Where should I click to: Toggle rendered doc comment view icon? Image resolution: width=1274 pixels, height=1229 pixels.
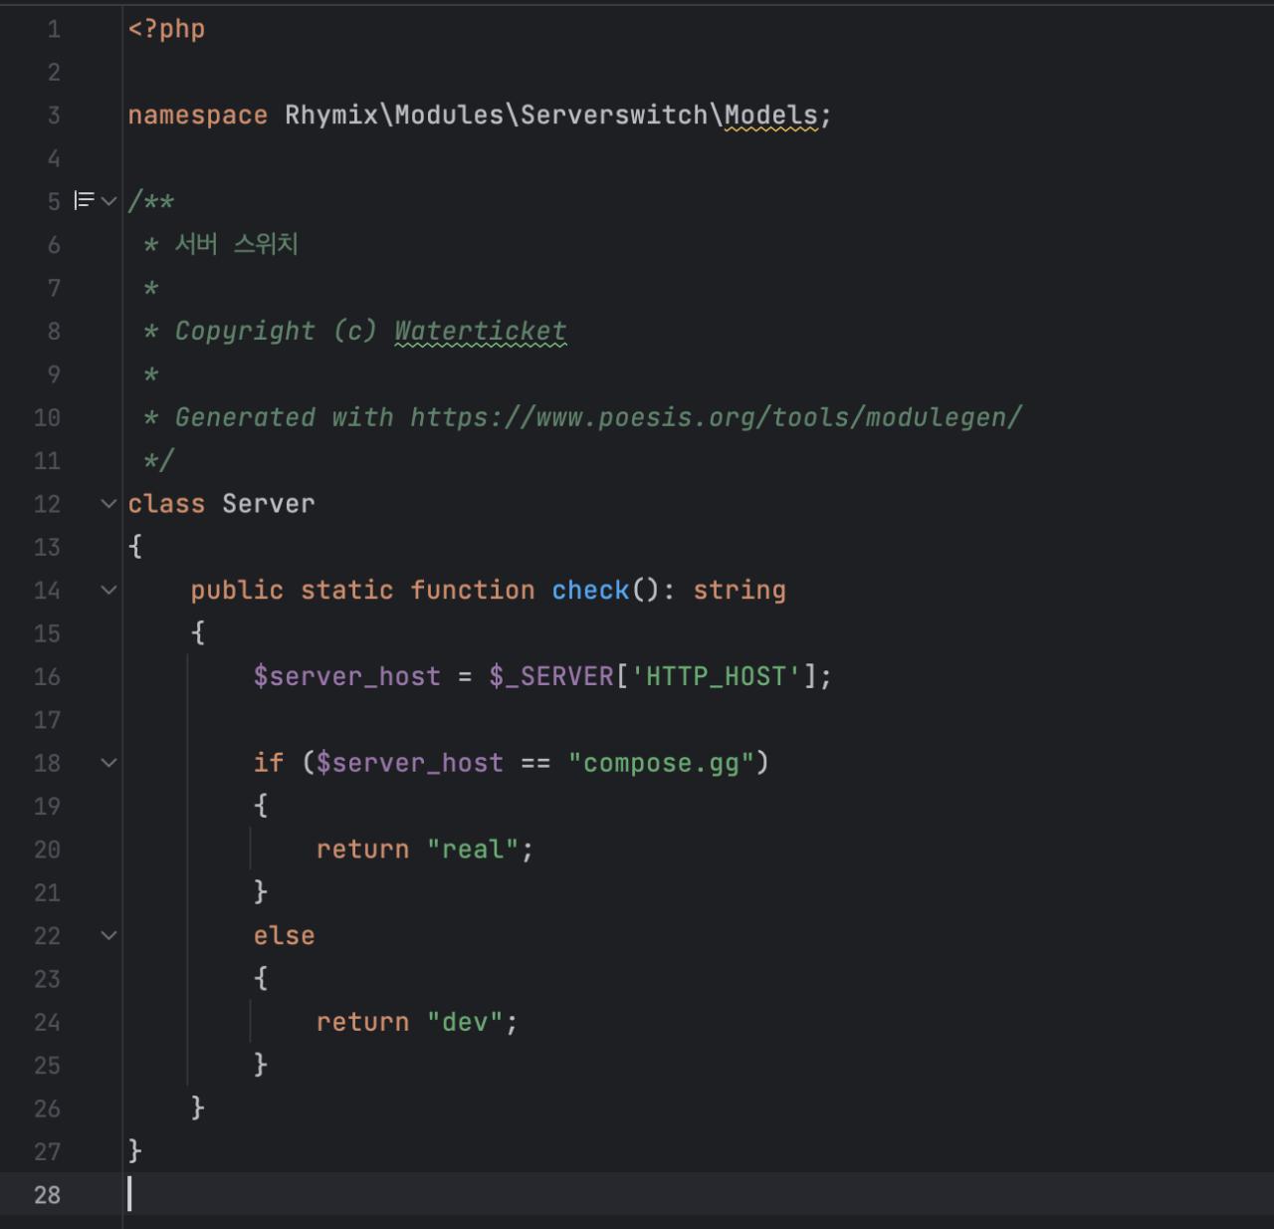pos(85,201)
